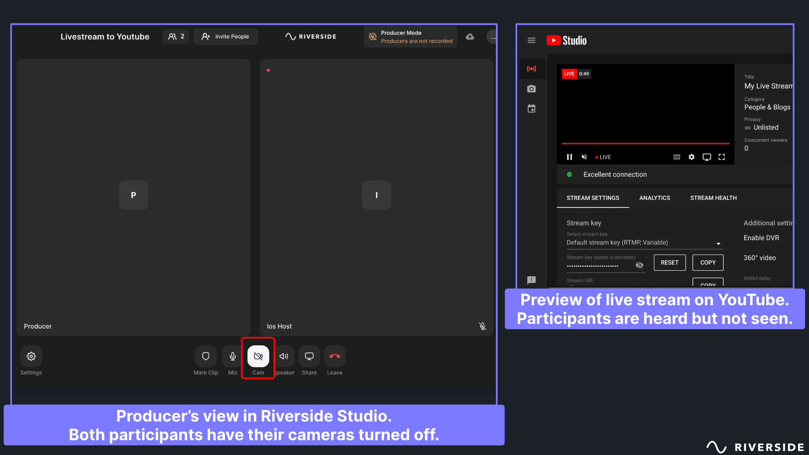This screenshot has width=809, height=455.
Task: Click the cast to screen icon
Action: (x=707, y=157)
